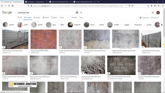Open the Firefox downloads panel

[x=148, y=6]
